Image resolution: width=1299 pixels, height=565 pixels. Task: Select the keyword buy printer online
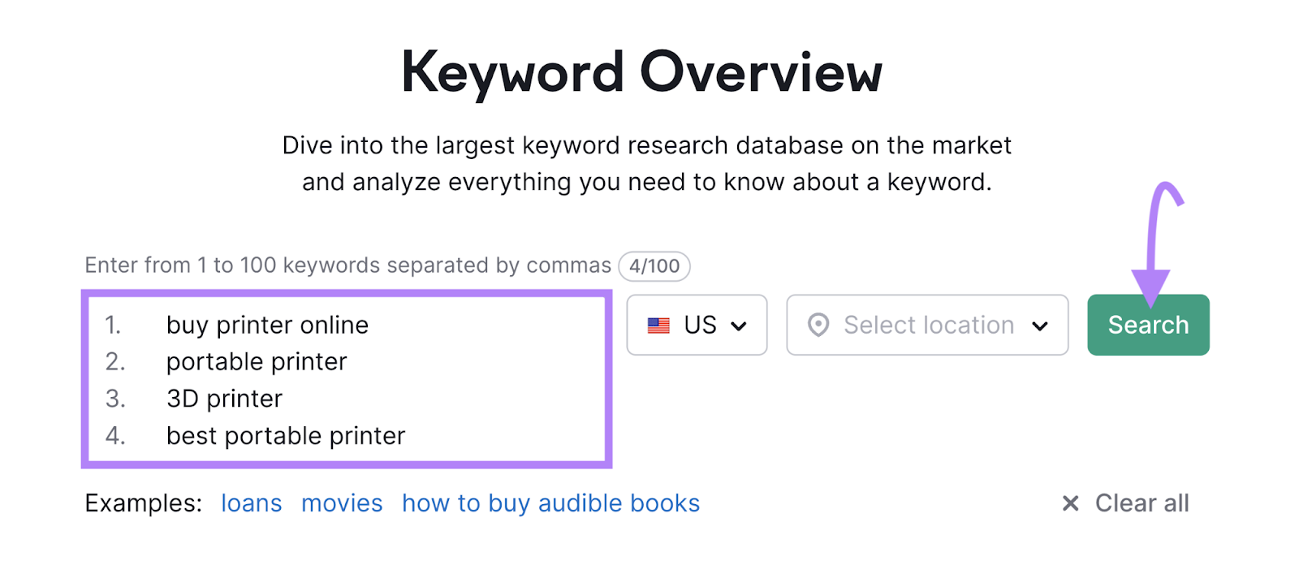tap(267, 325)
